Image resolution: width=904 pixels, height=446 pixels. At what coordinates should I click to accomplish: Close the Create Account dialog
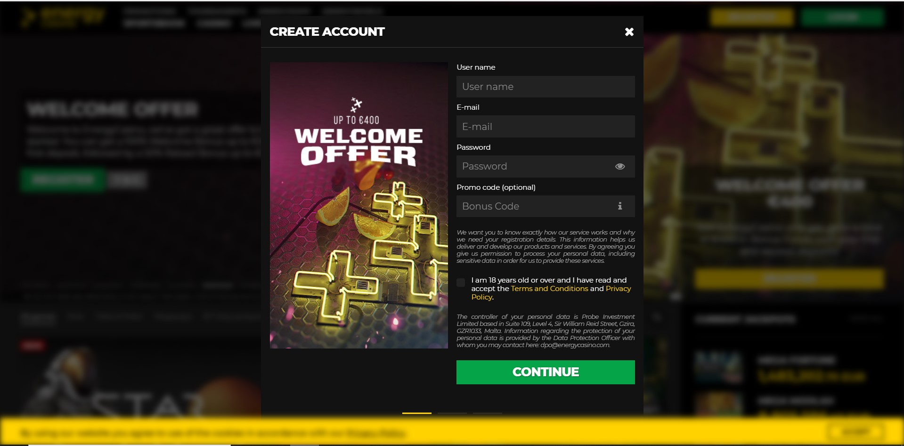[629, 32]
